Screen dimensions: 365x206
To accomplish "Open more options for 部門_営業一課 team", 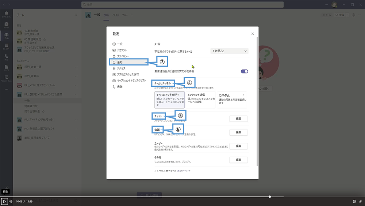I will coord(76,67).
